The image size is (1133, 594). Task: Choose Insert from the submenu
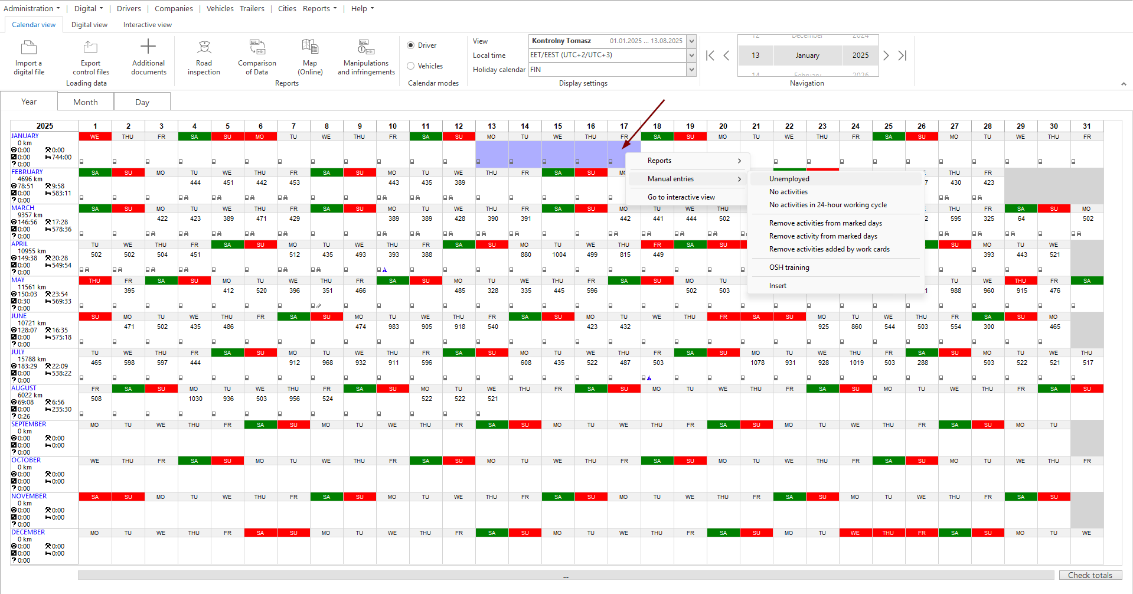coord(836,286)
